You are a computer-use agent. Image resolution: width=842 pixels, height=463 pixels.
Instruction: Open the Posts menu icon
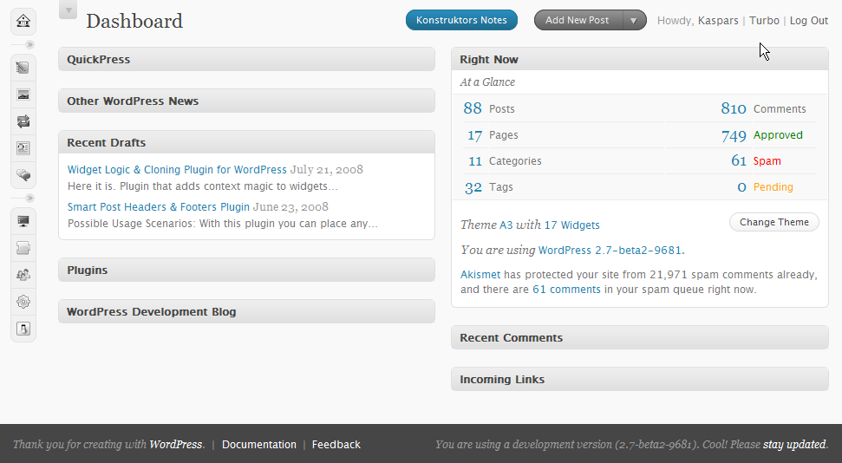pyautogui.click(x=23, y=68)
